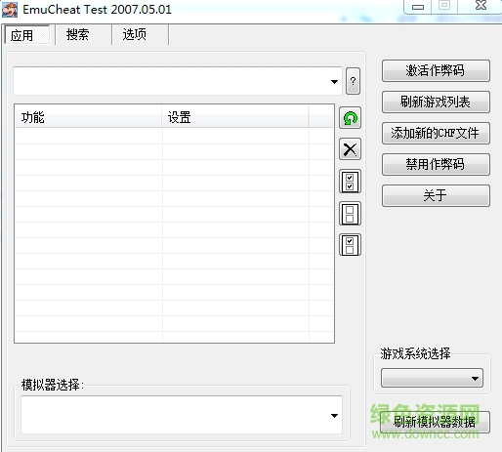Viewport: 502px width, 452px height.
Task: Click the 功能 column header
Action: click(89, 117)
